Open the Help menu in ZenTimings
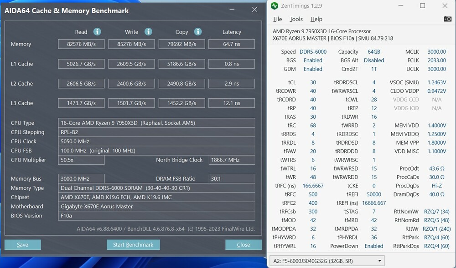The width and height of the screenshot is (456, 268). click(316, 19)
